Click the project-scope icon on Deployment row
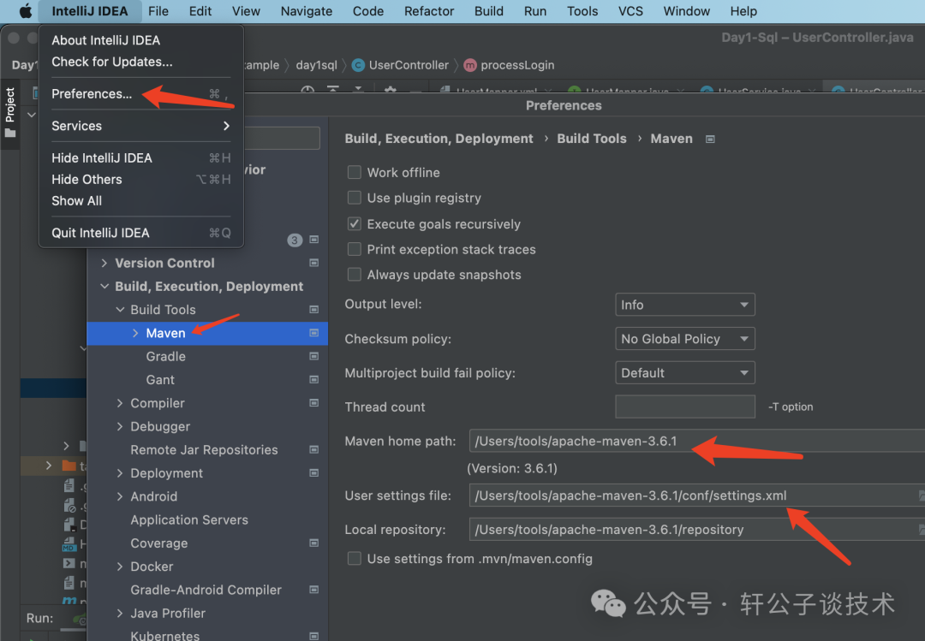This screenshot has width=925, height=641. [x=313, y=473]
